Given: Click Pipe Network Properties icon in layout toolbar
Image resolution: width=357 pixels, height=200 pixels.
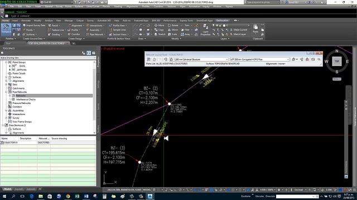Looking at the screenshot, I should click(148, 59).
